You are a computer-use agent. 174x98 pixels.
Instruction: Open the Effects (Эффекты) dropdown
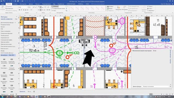110,11
